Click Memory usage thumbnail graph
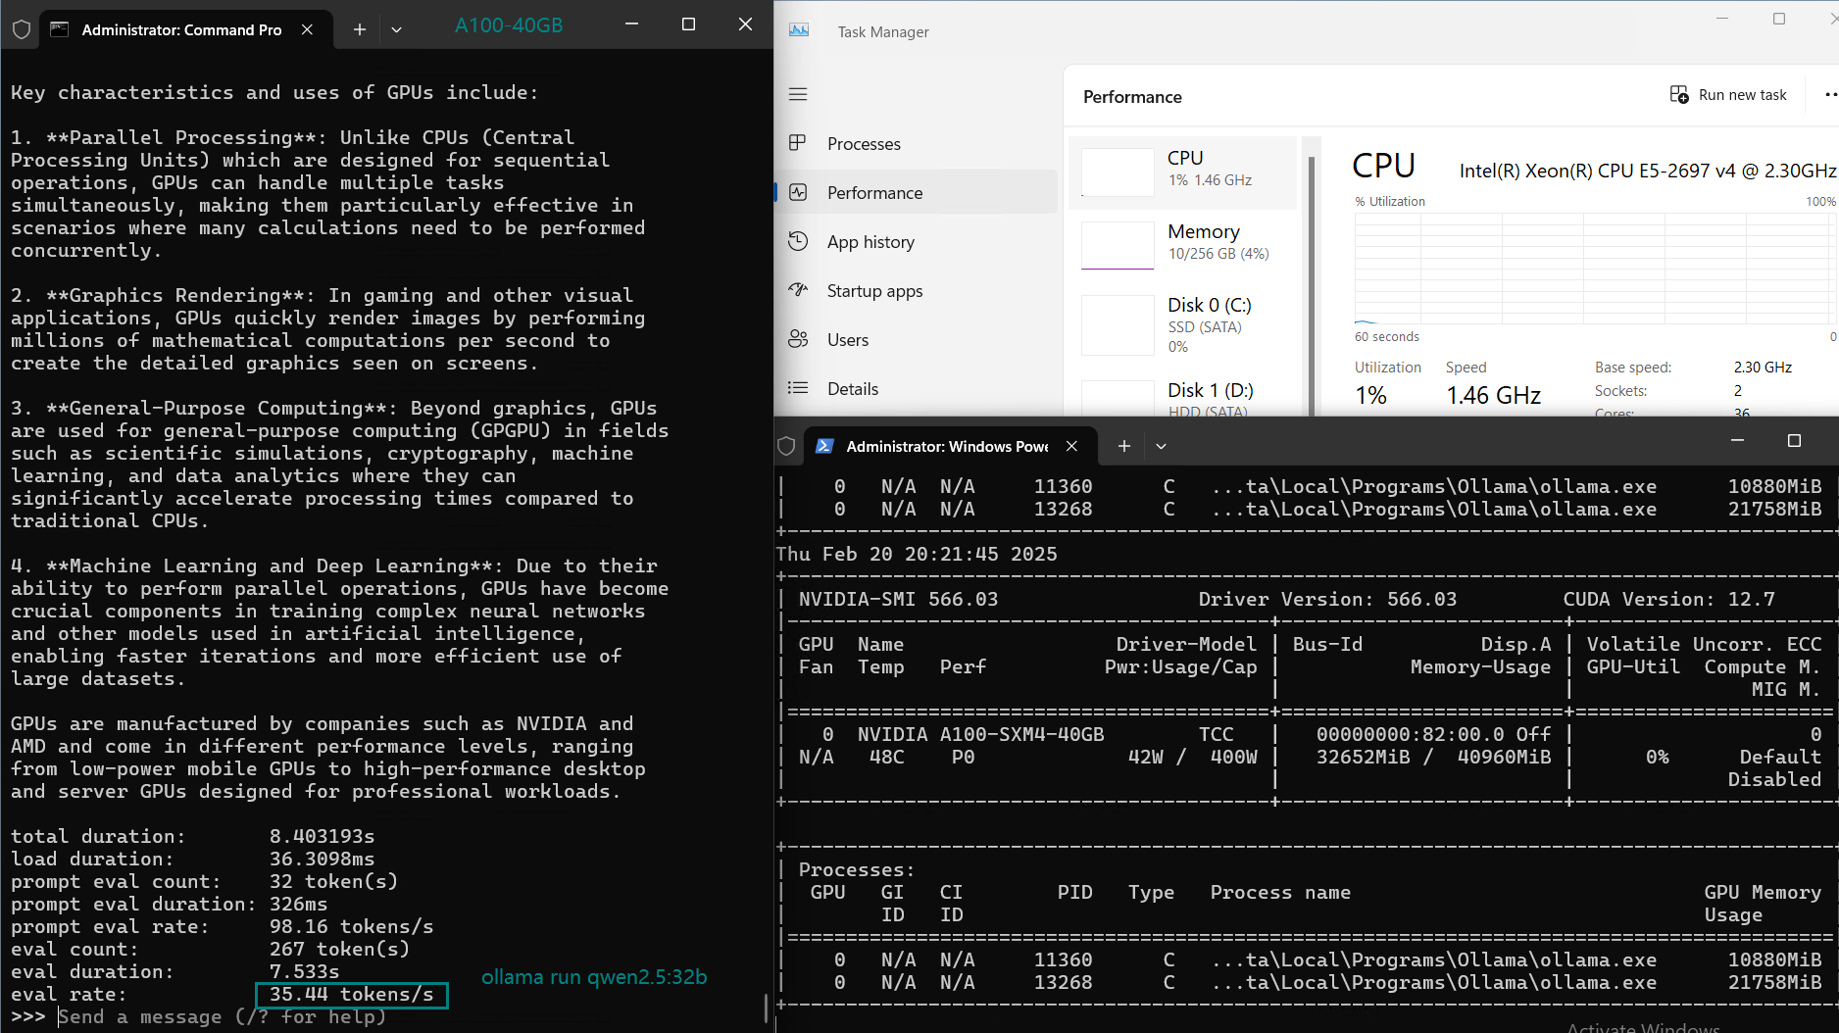 click(1117, 245)
